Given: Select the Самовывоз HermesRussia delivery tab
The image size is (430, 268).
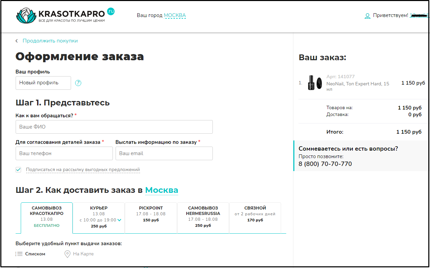Looking at the screenshot, I should 203,218.
